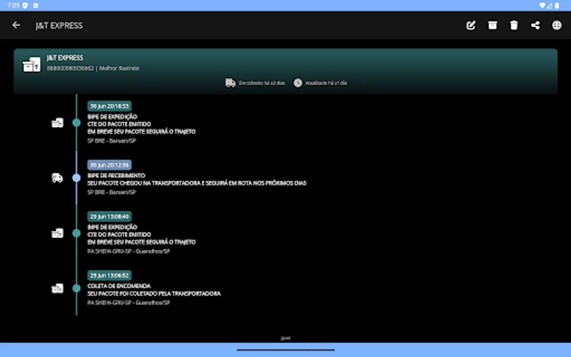Screen dimensions: 571x357
Task: Archive this J&T Express delivery
Action: 492,25
